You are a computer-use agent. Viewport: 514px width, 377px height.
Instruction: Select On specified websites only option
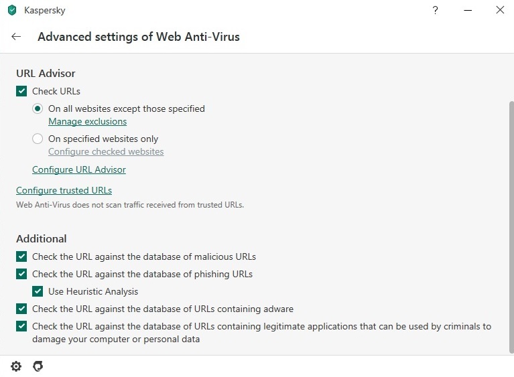38,139
